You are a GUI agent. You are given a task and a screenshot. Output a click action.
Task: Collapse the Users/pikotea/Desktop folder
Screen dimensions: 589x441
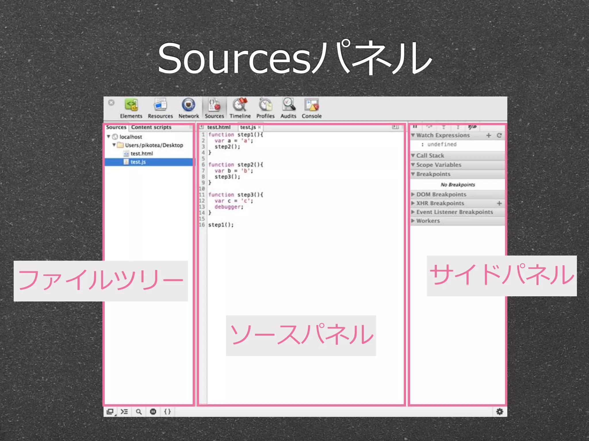(114, 145)
